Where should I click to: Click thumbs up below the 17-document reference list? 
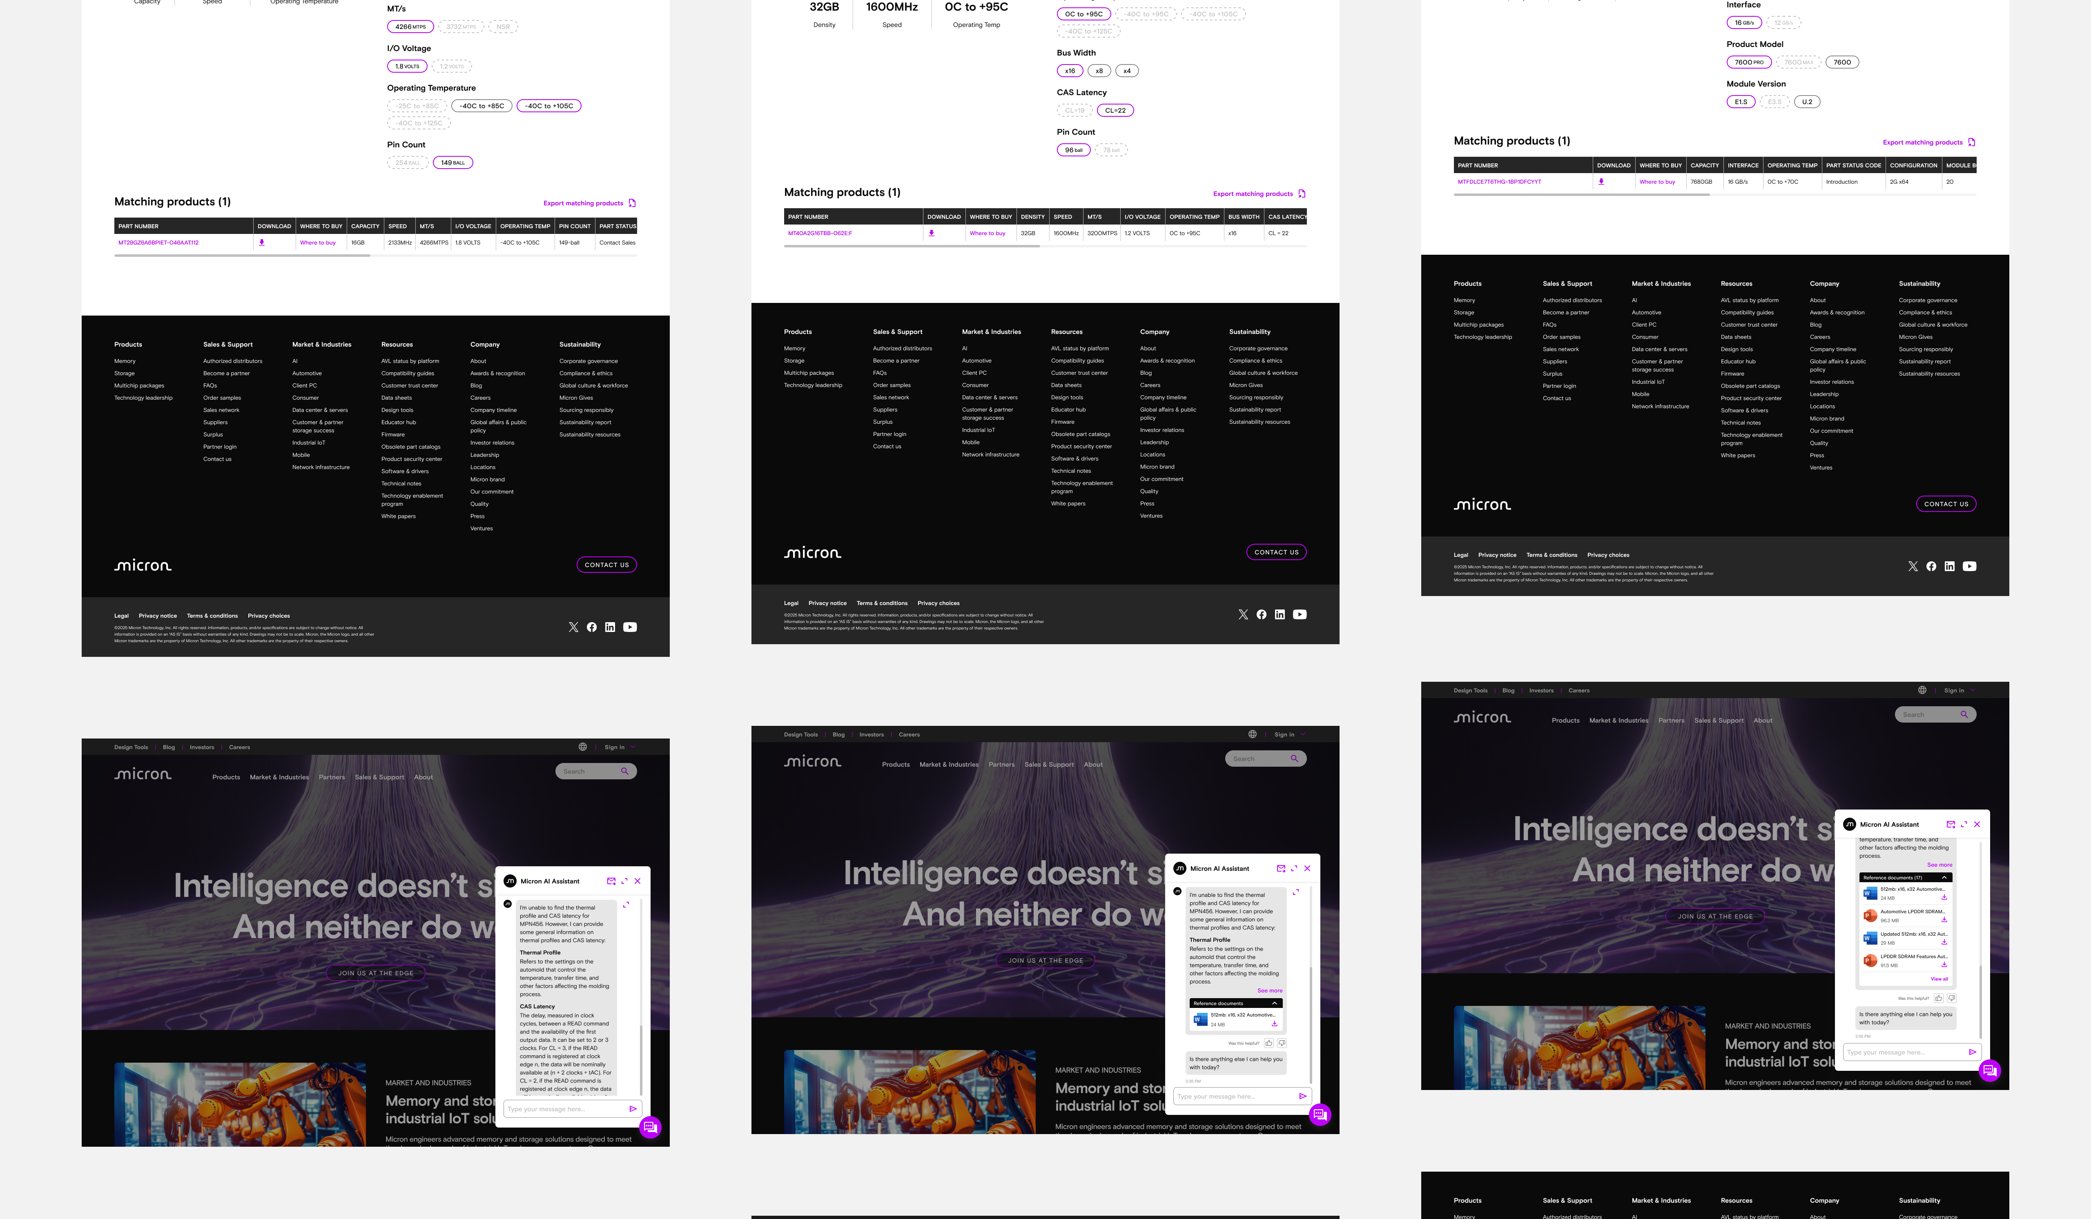[1938, 999]
